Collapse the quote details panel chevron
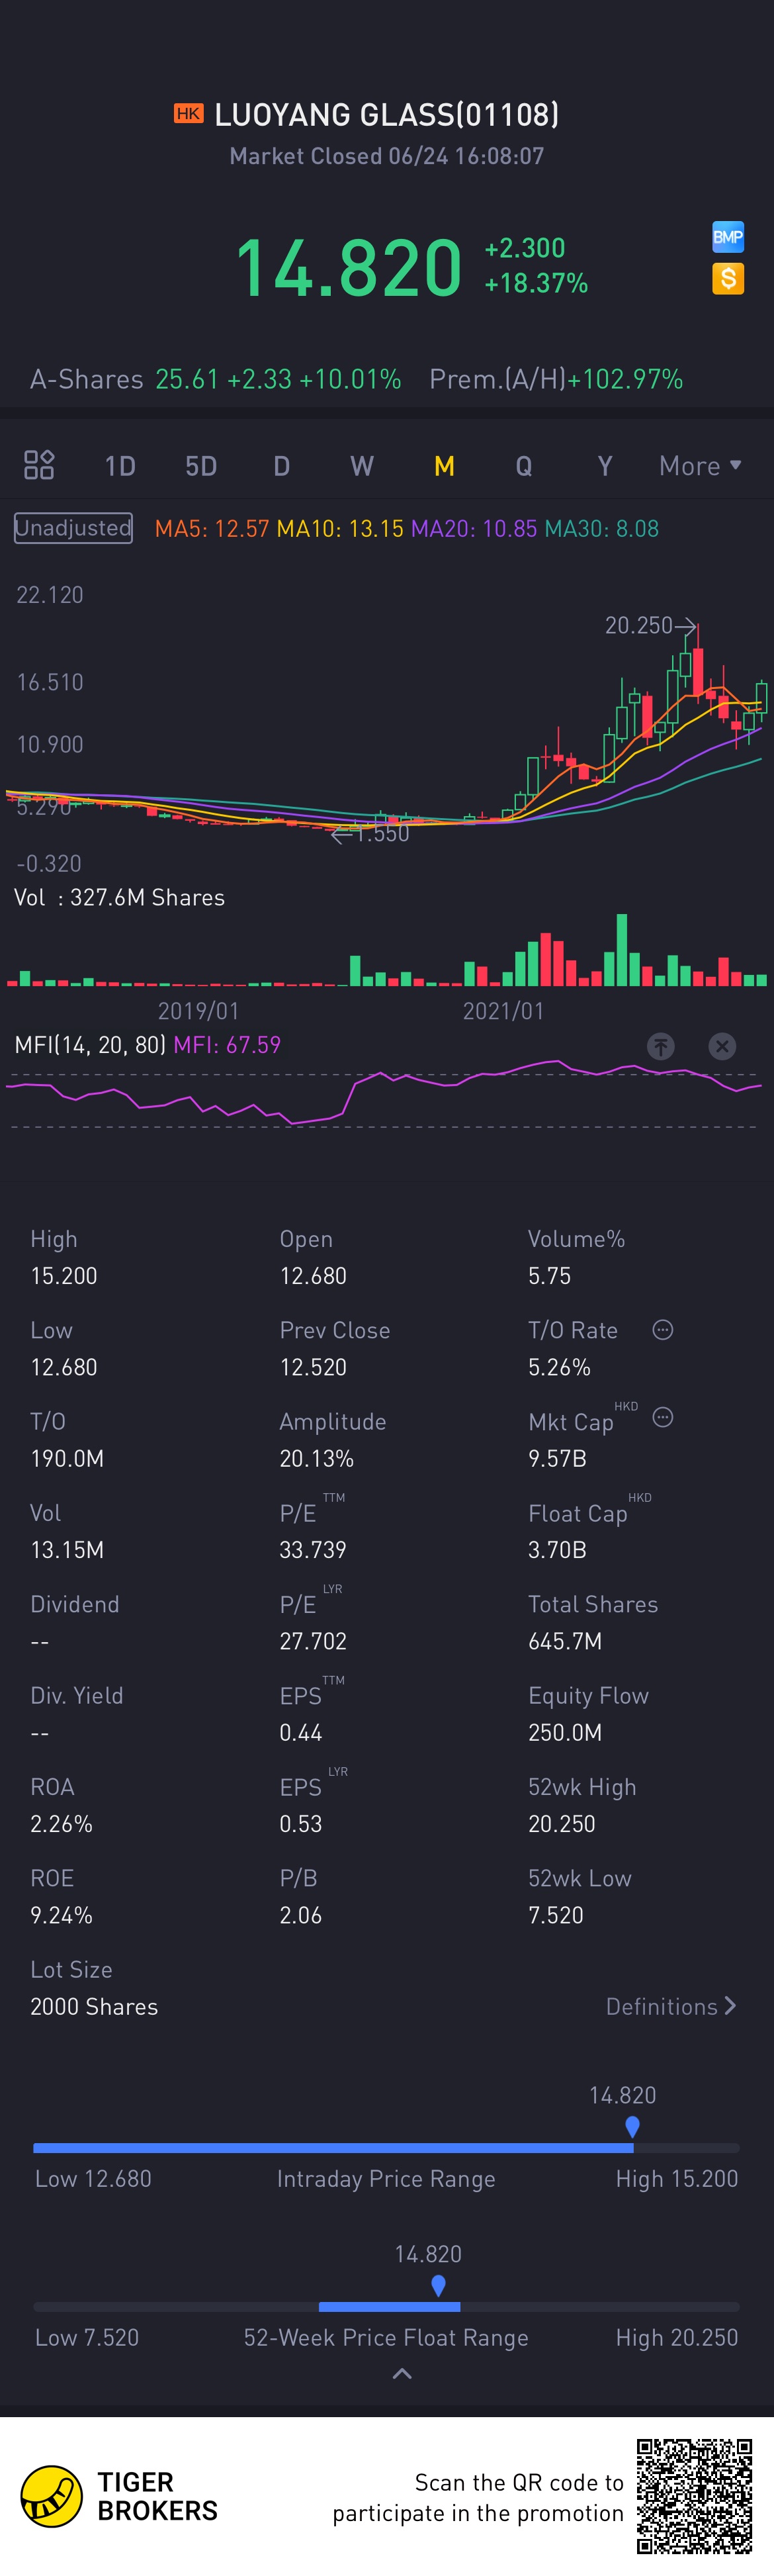 tap(402, 2374)
